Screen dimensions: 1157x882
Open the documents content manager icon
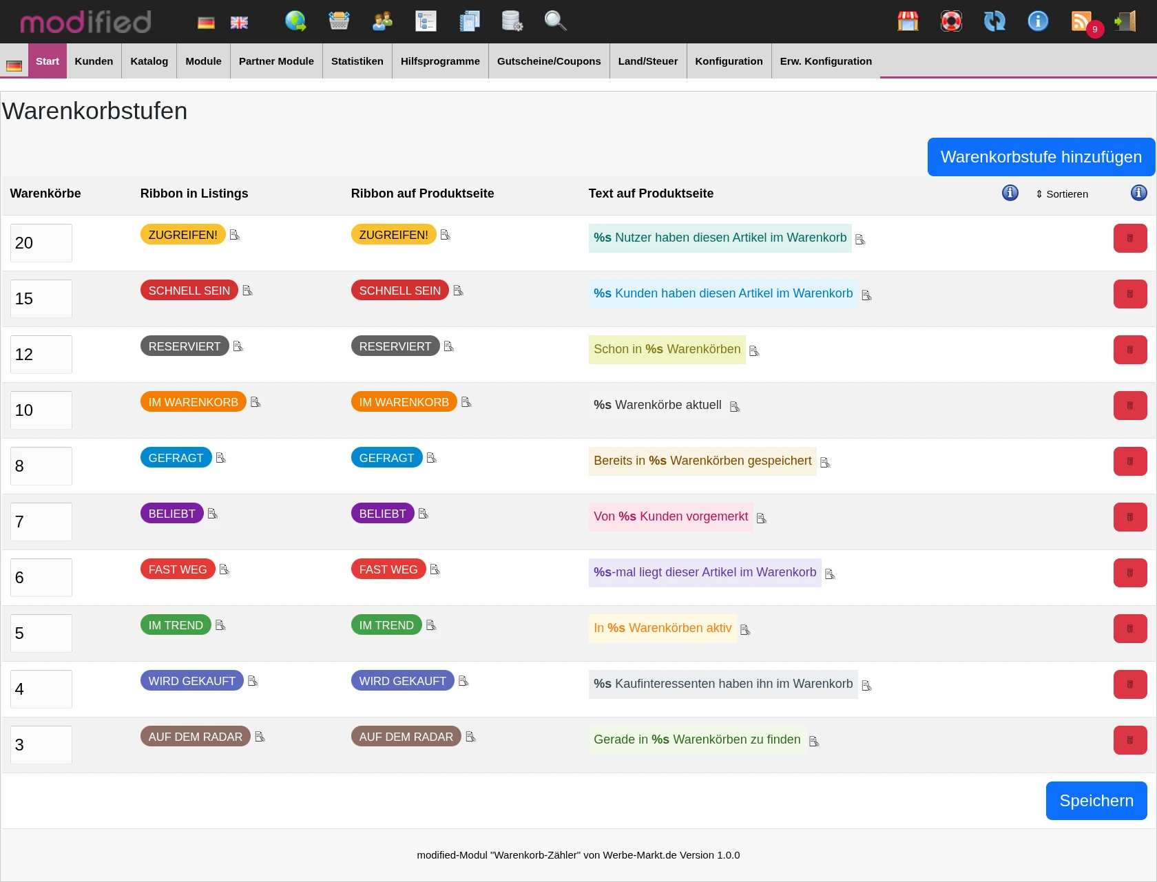tap(469, 21)
